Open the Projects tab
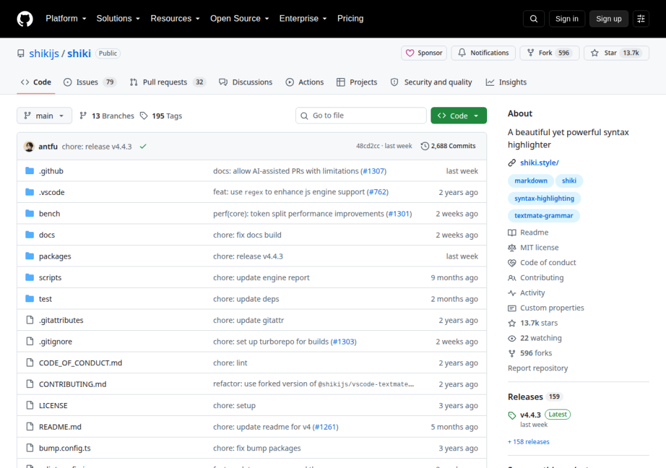 357,83
